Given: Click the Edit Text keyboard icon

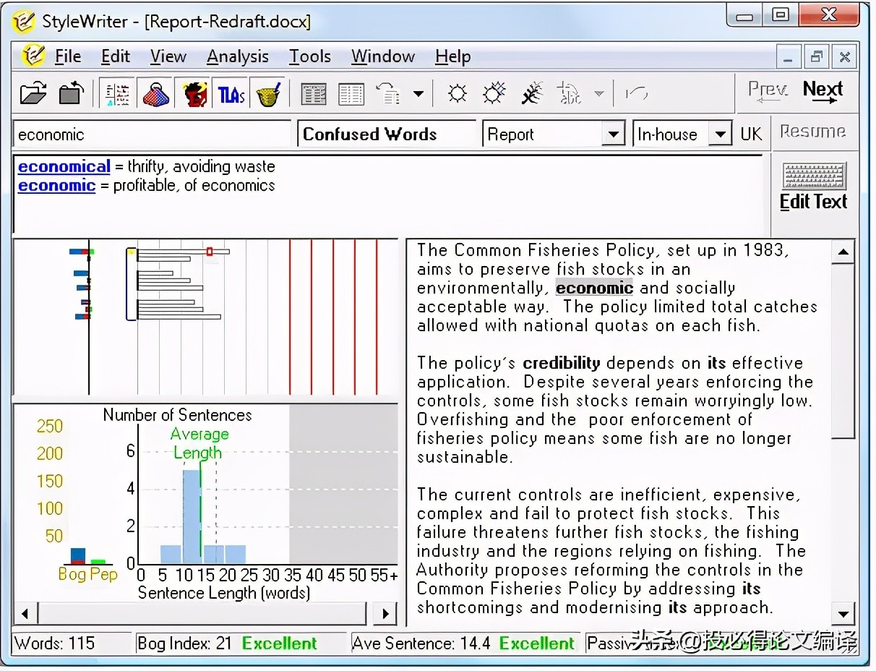Looking at the screenshot, I should pyautogui.click(x=814, y=187).
